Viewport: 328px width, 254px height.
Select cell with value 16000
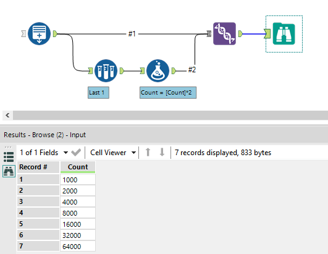[x=78, y=224]
